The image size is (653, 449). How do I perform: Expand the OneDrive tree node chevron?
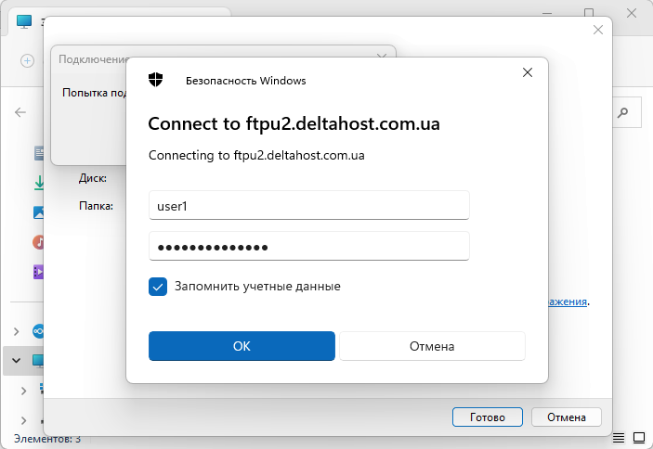tap(16, 331)
